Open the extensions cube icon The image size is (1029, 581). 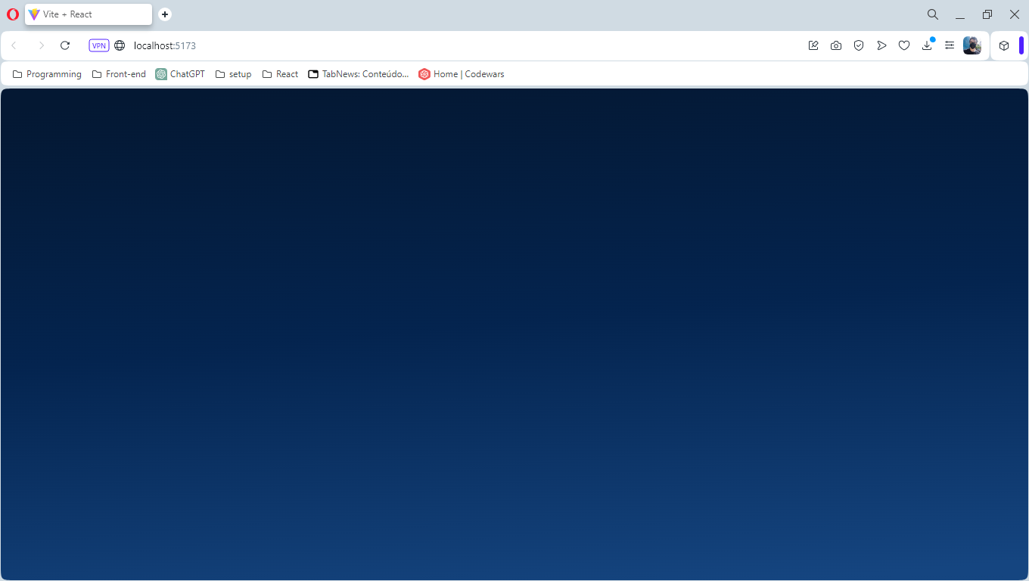click(x=1004, y=45)
